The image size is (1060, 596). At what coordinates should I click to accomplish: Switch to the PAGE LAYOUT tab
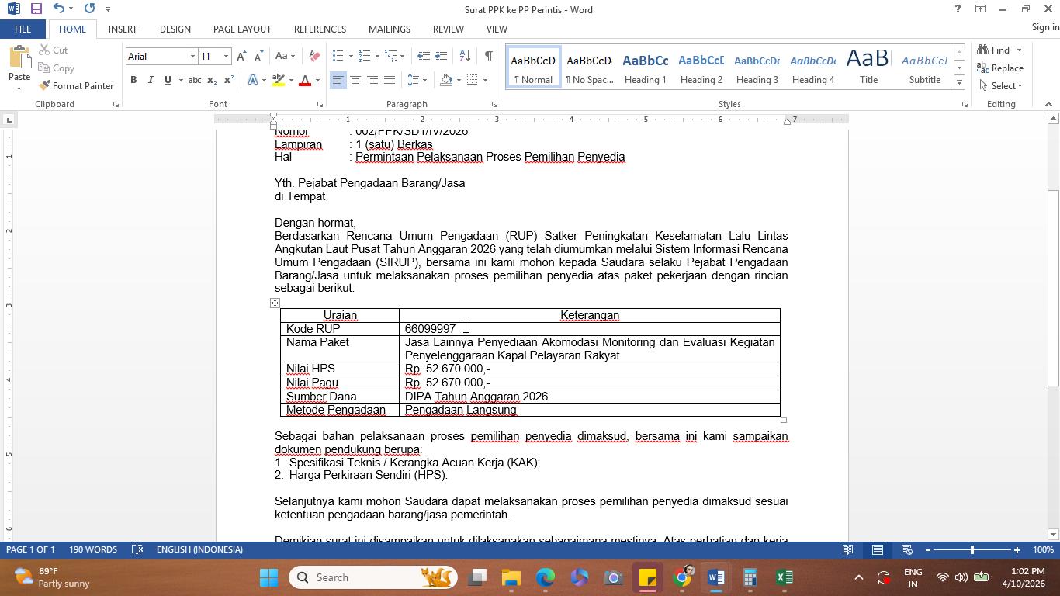click(242, 29)
